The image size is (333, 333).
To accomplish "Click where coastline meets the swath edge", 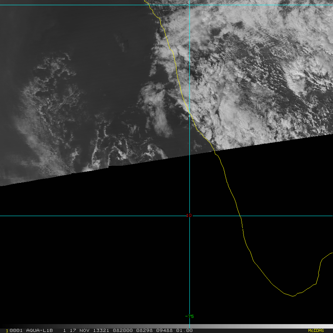I will 214,151.
